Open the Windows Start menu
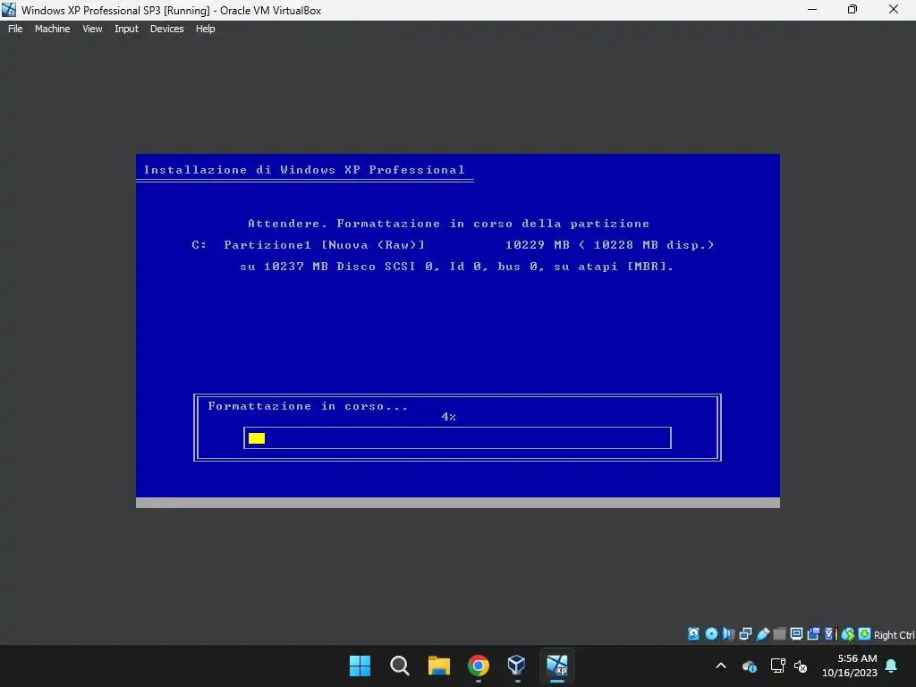The height and width of the screenshot is (687, 916). [360, 666]
